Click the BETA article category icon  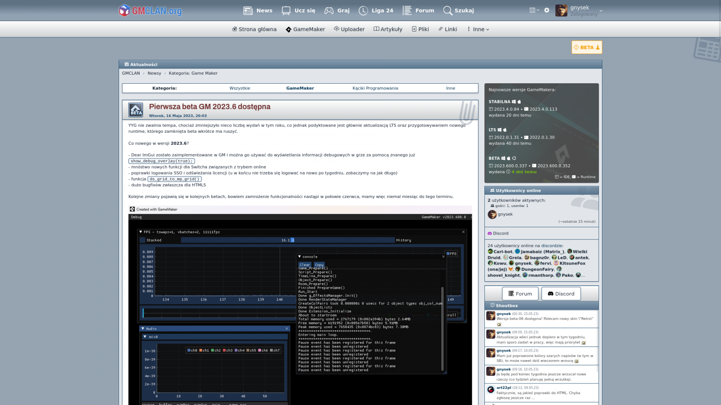(136, 110)
